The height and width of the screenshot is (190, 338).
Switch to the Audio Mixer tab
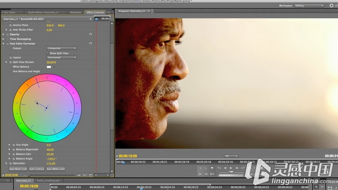pyautogui.click(x=43, y=13)
